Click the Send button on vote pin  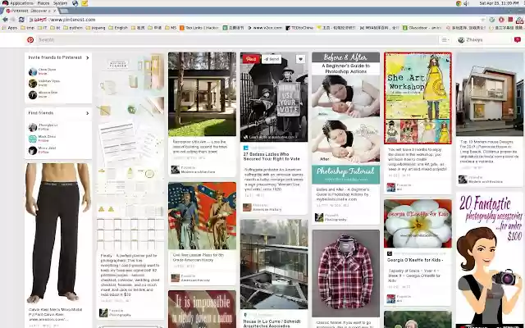point(272,59)
